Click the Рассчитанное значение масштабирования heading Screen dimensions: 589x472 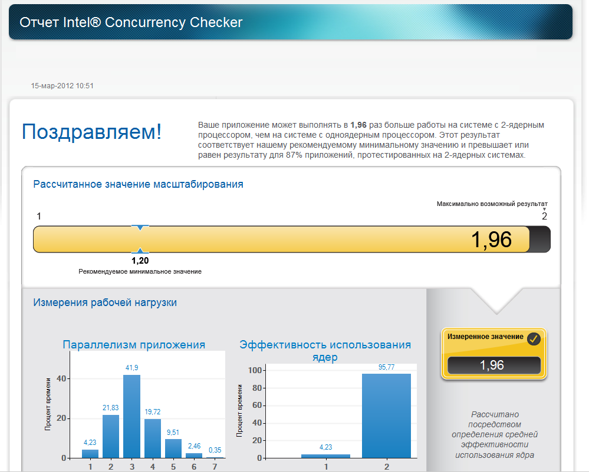[x=138, y=184]
